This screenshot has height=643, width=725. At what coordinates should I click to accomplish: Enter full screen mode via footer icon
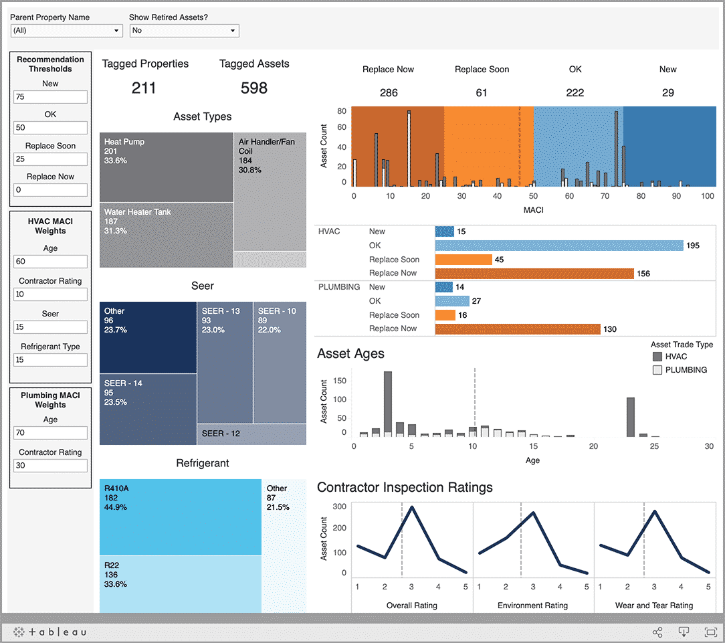click(x=710, y=632)
